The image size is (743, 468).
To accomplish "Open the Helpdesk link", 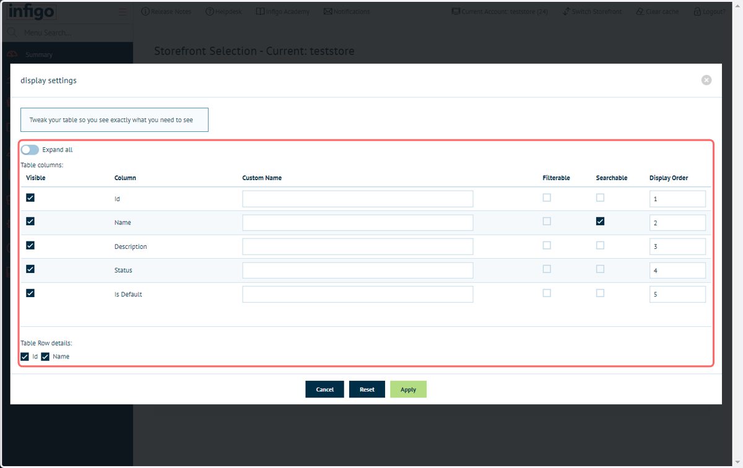I will (224, 12).
